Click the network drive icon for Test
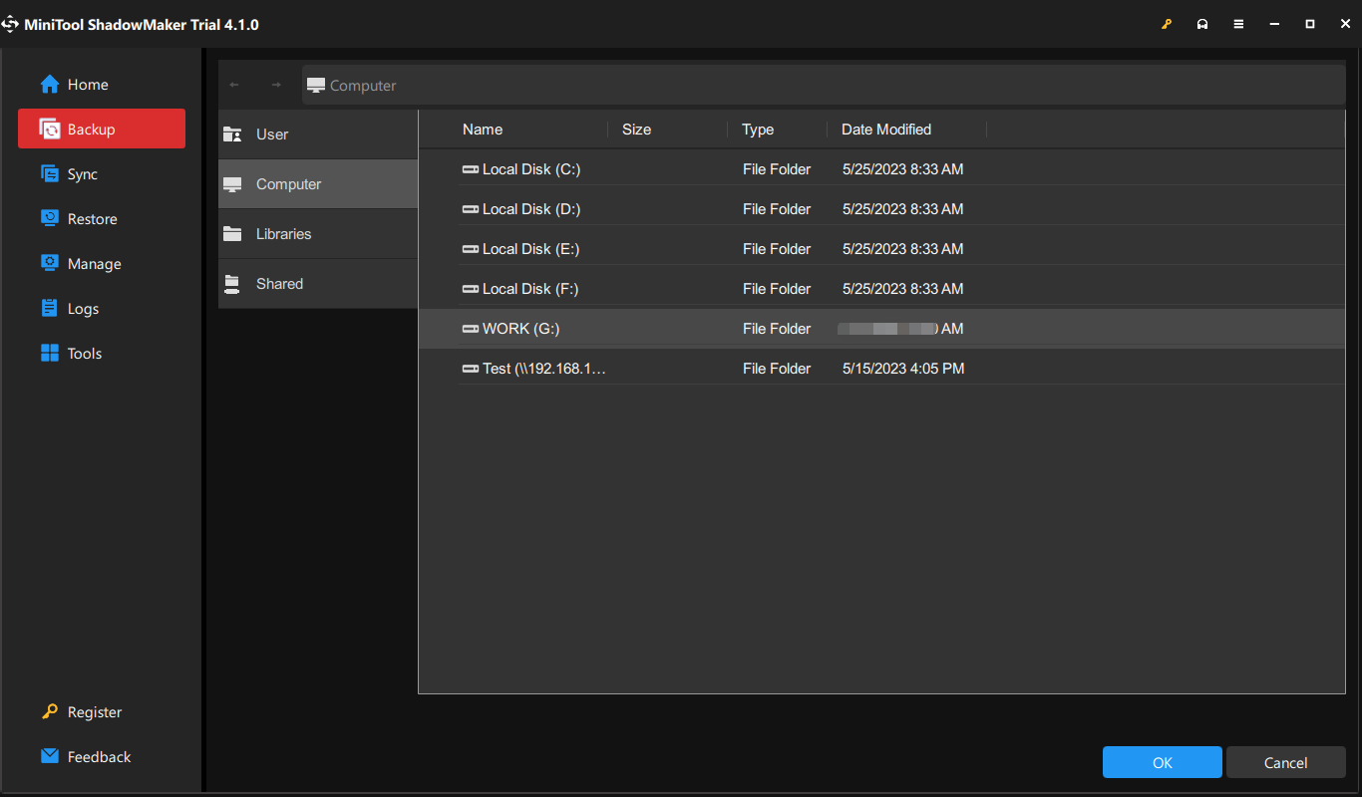 pyautogui.click(x=471, y=369)
